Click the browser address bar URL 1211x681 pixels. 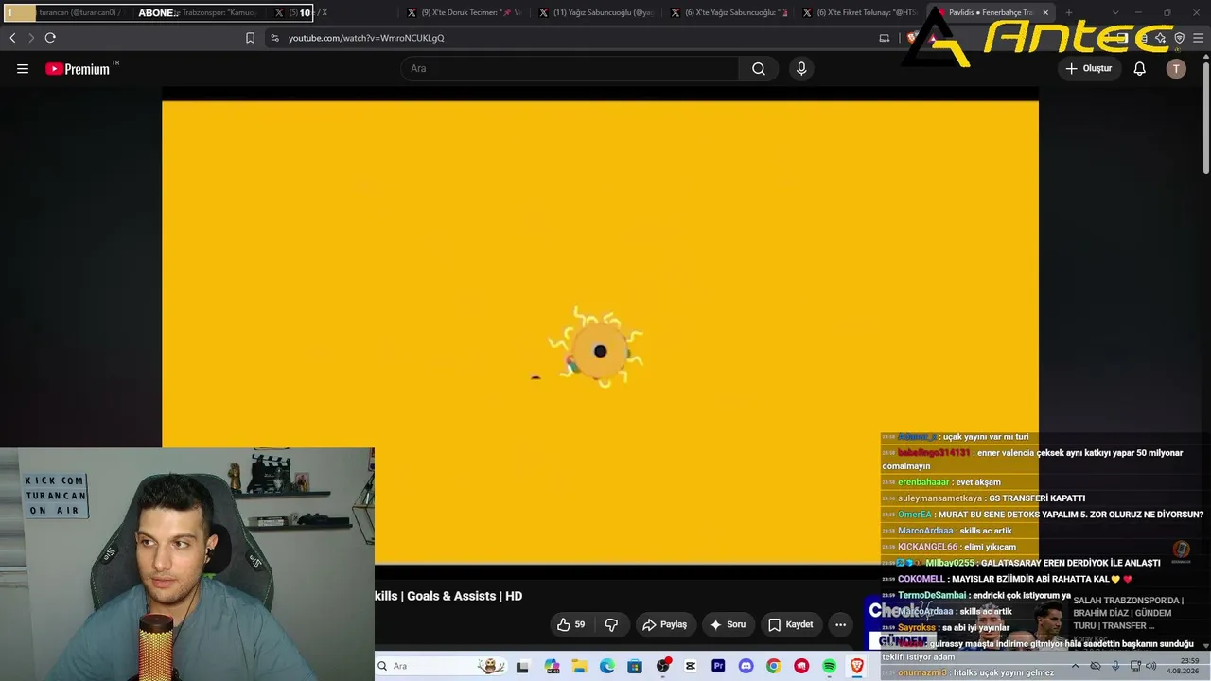click(366, 38)
